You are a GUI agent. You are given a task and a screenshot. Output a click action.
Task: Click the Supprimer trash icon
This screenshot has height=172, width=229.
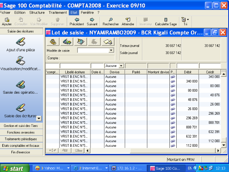click(x=58, y=21)
